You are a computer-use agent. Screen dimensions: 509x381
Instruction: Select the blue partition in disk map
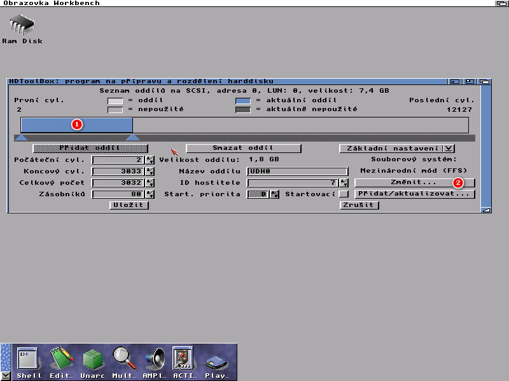76,124
